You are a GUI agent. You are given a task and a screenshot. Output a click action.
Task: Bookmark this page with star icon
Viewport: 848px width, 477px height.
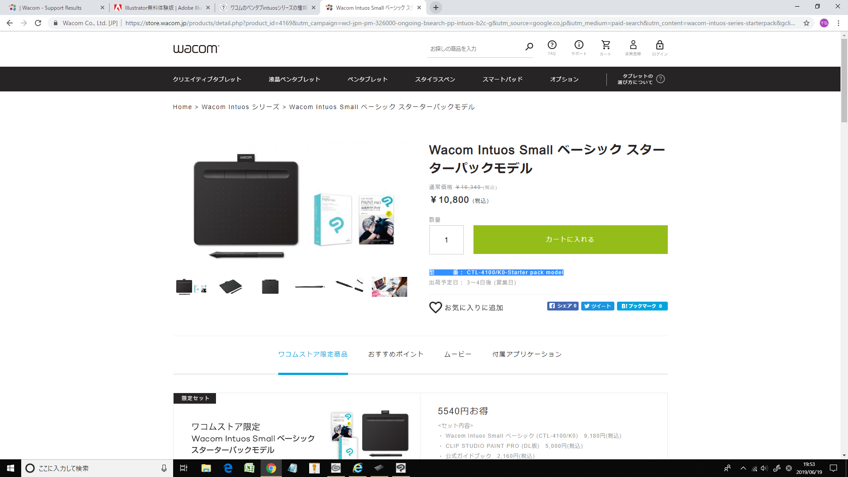(806, 23)
